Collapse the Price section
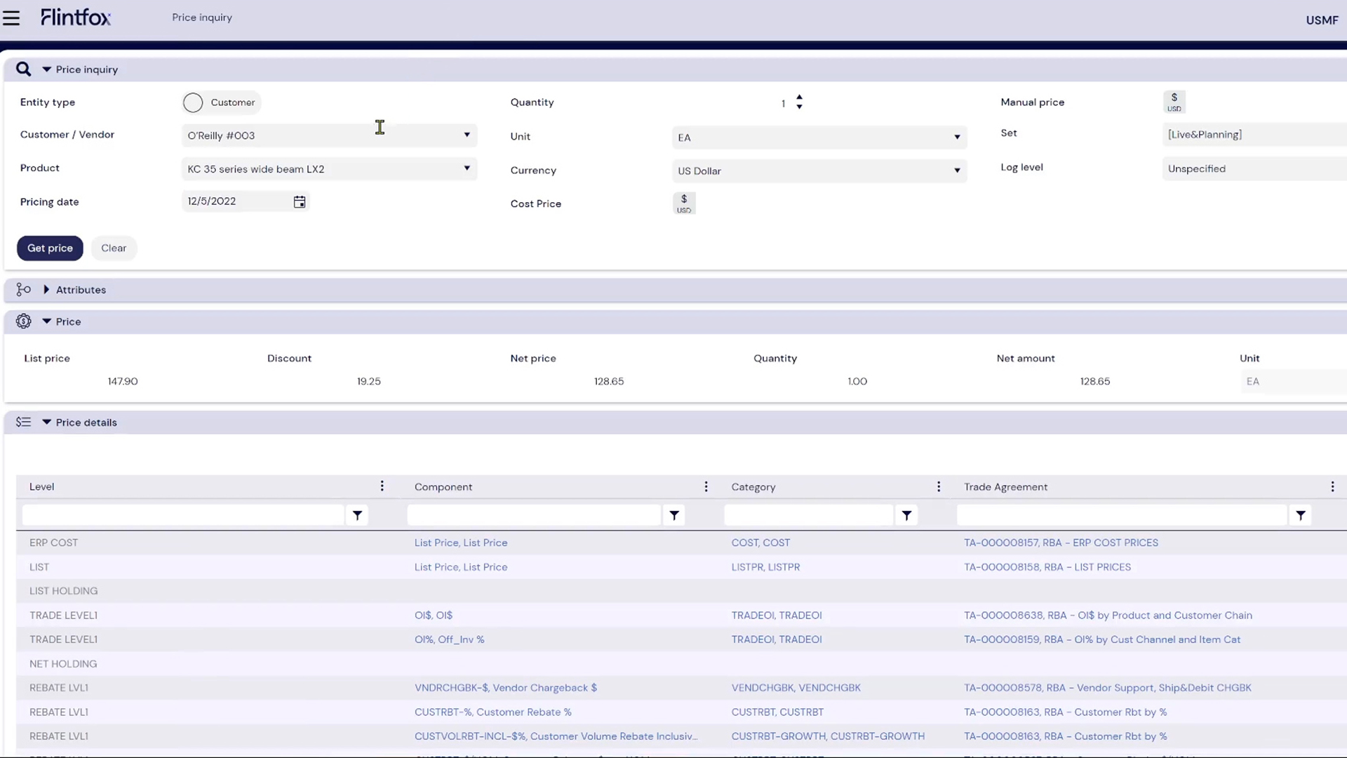This screenshot has height=758, width=1347. [47, 321]
